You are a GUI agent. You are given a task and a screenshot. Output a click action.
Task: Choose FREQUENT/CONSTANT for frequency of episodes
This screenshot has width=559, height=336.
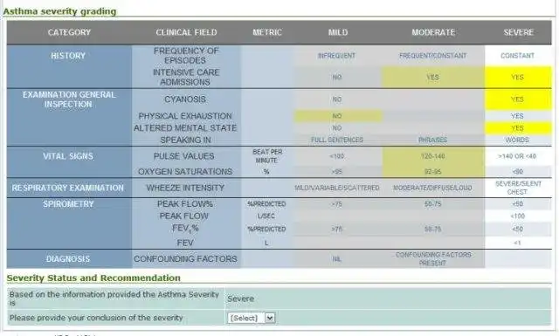point(433,56)
